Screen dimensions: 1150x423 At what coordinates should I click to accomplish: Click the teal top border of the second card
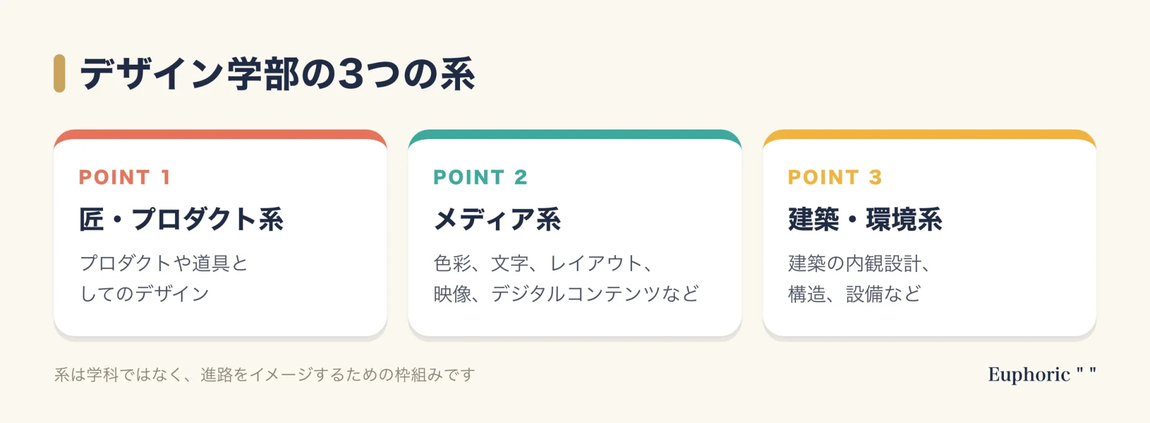click(x=575, y=134)
